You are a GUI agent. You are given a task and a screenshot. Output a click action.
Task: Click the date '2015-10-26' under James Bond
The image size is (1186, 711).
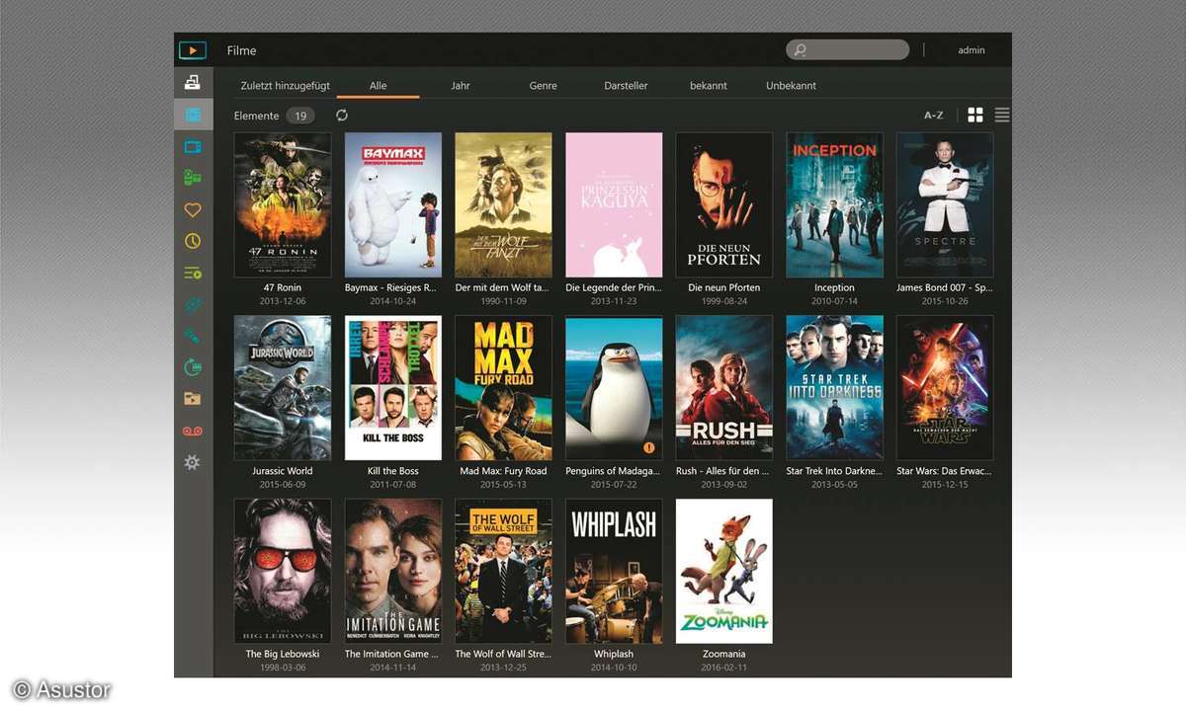(945, 301)
